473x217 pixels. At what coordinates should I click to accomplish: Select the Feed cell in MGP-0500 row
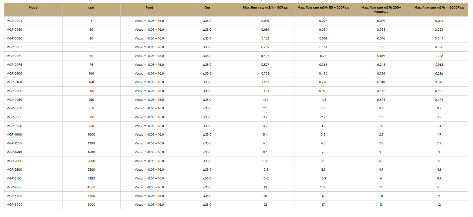click(x=149, y=117)
